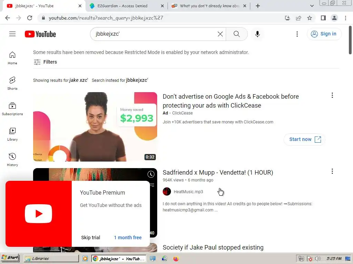Open the tab search dropdown chevron
This screenshot has height=264, width=353.
[312, 6]
